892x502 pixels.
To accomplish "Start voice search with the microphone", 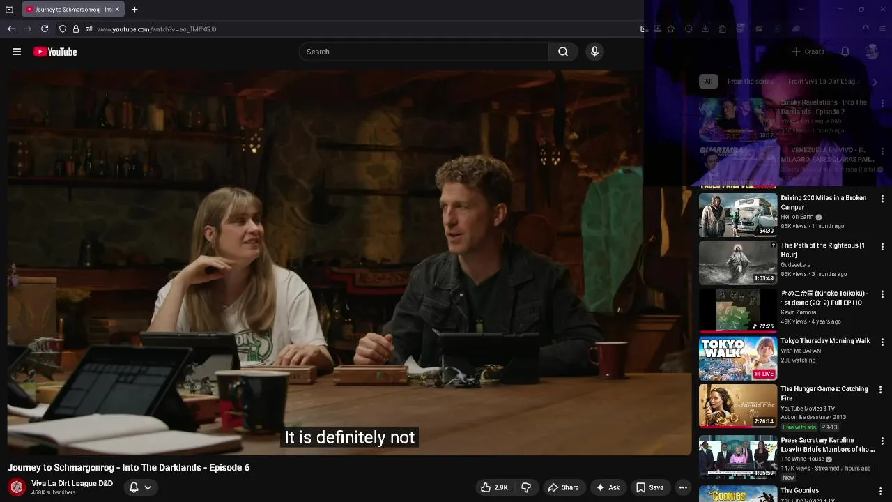I will tap(594, 52).
